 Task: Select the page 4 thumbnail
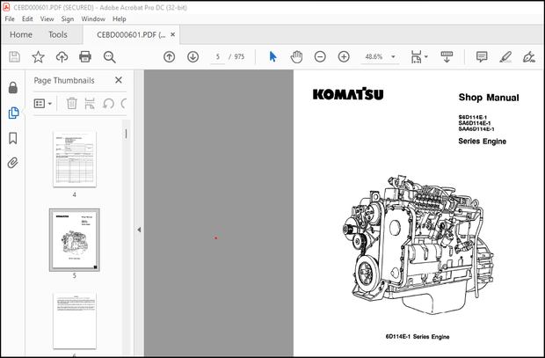coord(74,158)
